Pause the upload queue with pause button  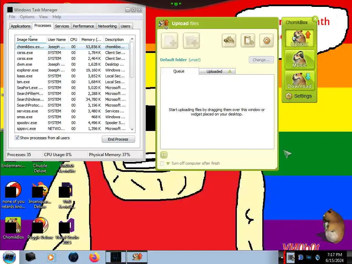pyautogui.click(x=164, y=155)
